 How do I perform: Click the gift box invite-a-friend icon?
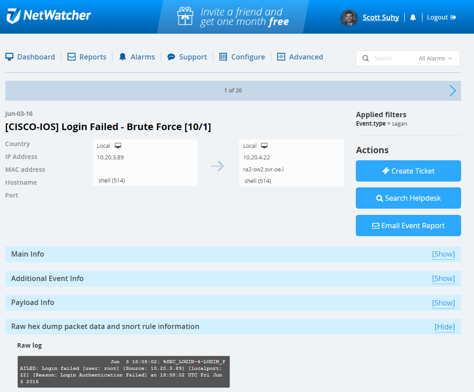tap(185, 17)
